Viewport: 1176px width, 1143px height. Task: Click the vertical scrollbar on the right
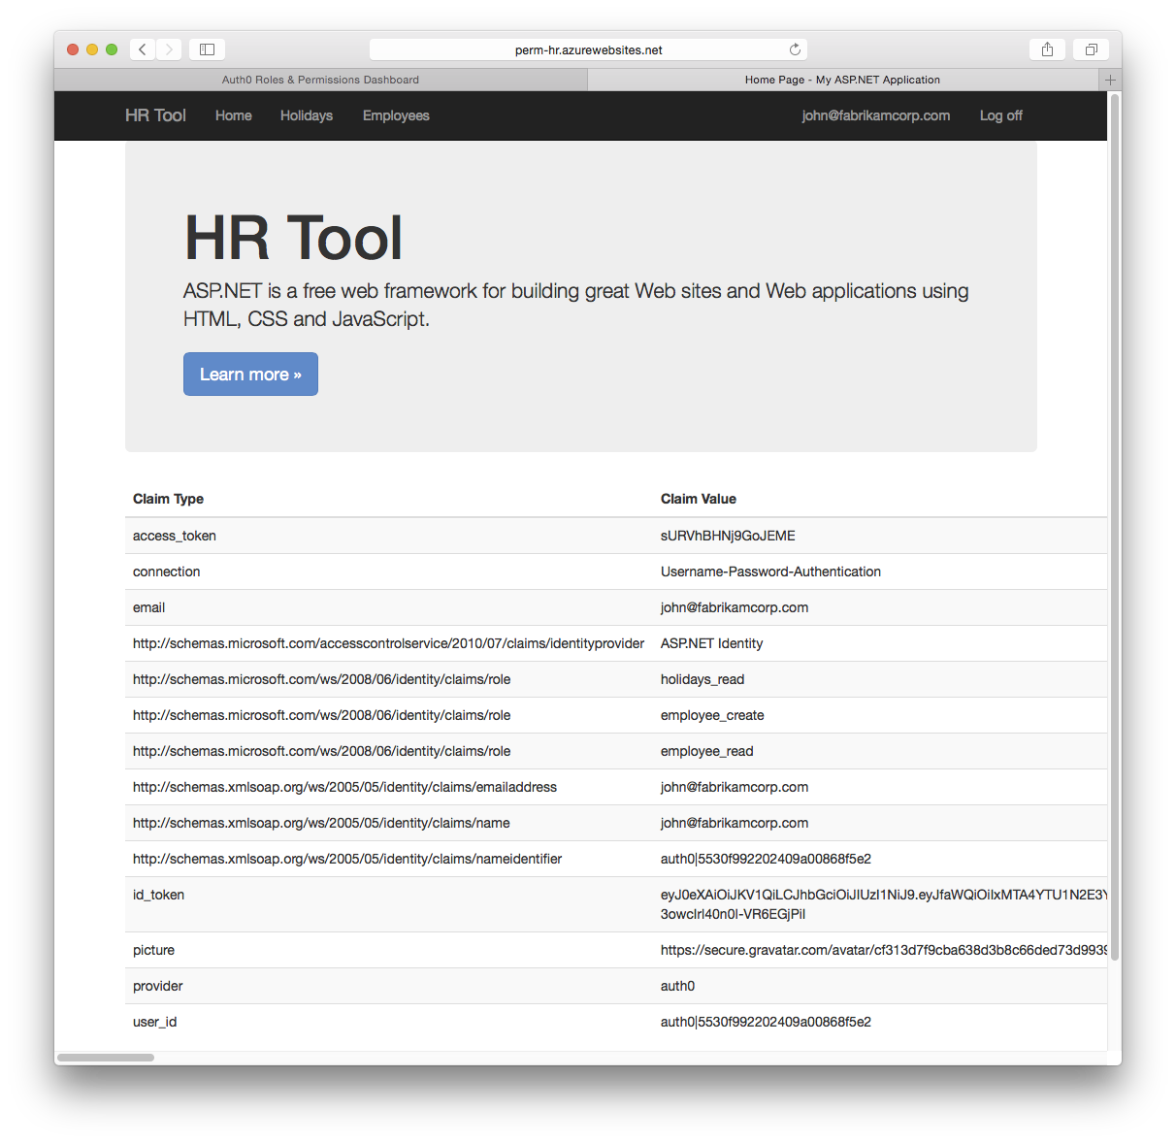coord(1114,524)
